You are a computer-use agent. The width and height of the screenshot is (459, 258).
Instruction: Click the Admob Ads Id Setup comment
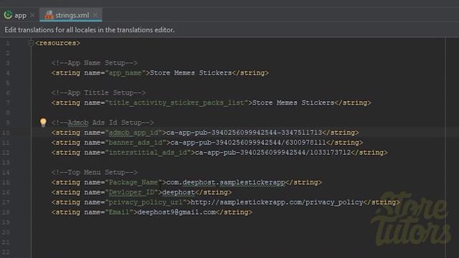pyautogui.click(x=103, y=123)
